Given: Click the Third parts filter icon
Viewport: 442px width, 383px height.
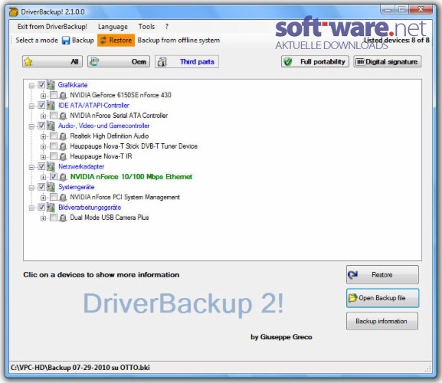Looking at the screenshot, I should [162, 62].
